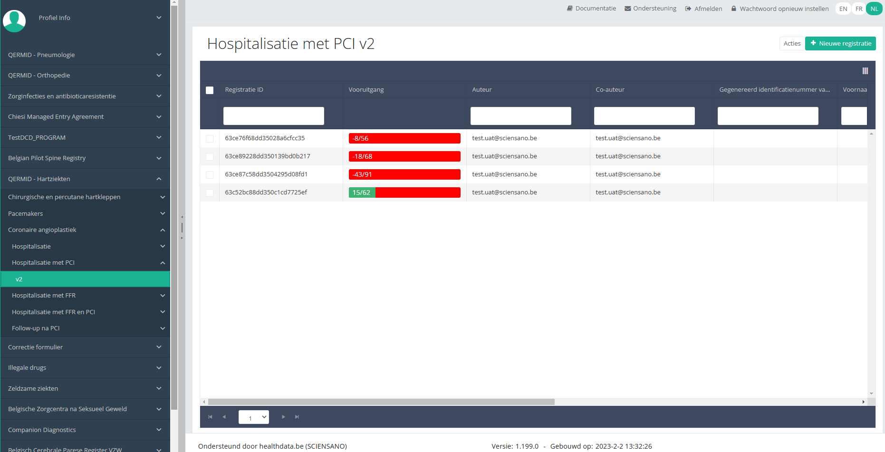Check the row for registration 63ce76f68dd35028a6cfcc35
885x452 pixels.
210,139
